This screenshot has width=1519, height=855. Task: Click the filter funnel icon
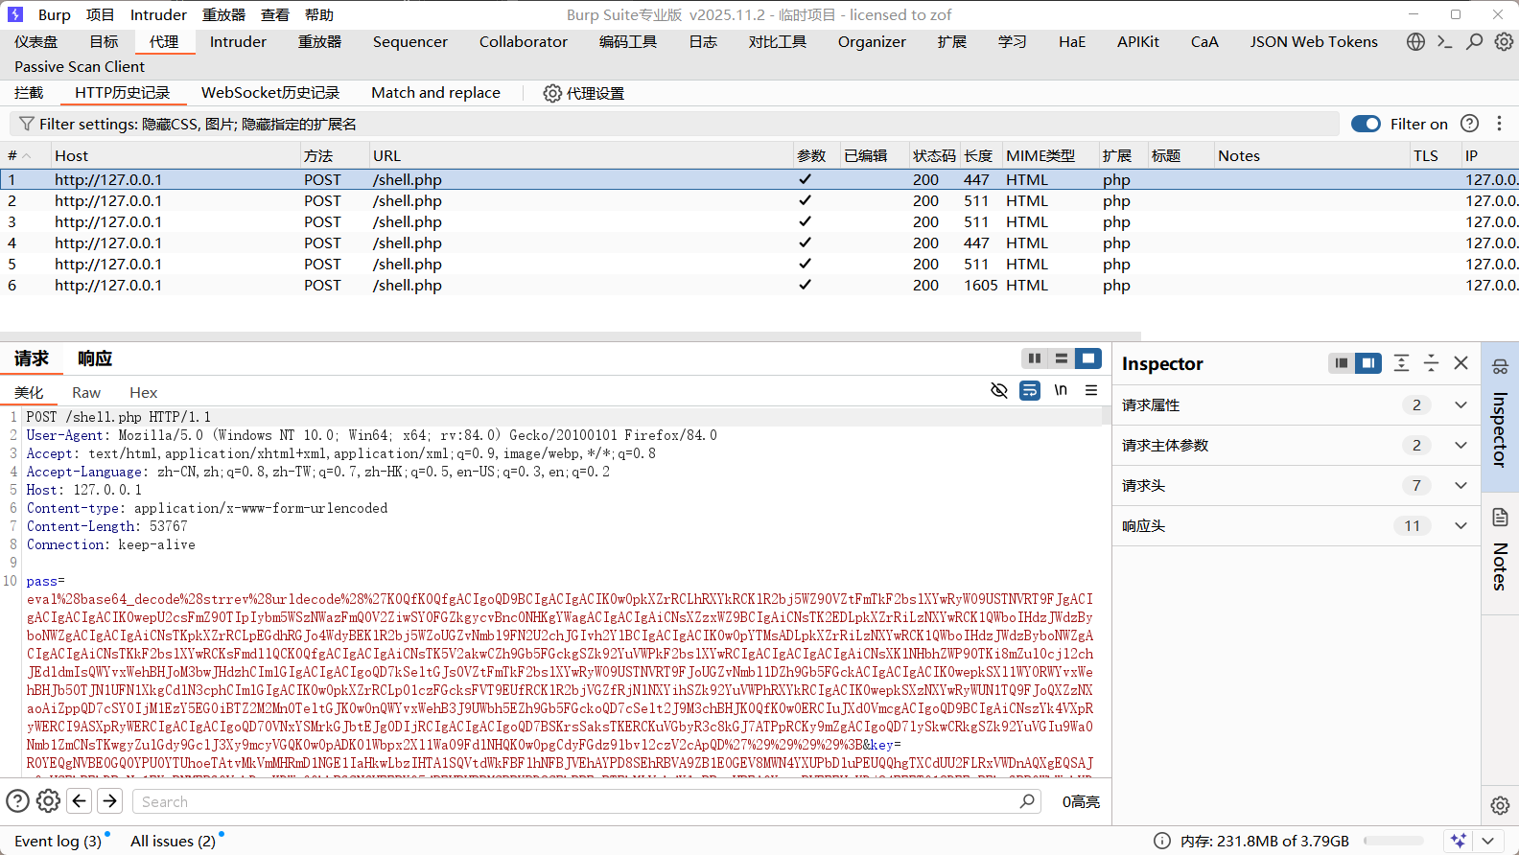point(27,124)
